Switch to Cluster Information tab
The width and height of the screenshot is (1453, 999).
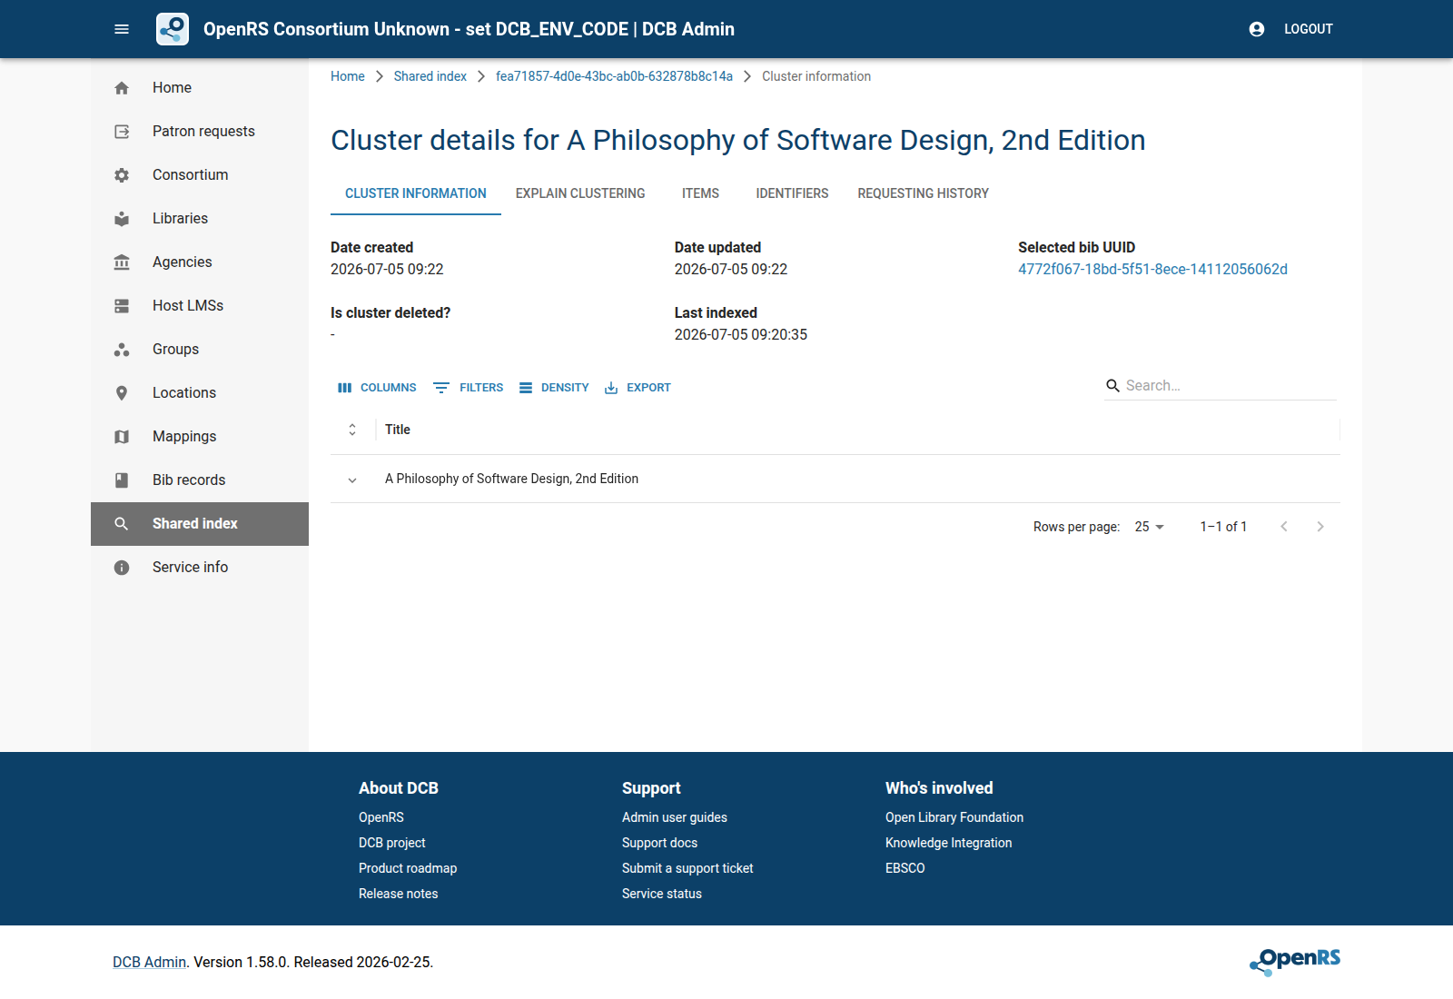(x=416, y=193)
